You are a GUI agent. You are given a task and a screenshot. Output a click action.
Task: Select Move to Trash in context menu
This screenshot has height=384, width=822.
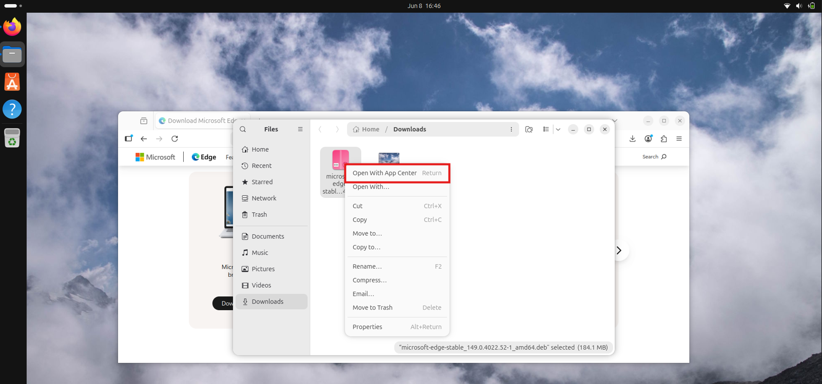[397, 308]
